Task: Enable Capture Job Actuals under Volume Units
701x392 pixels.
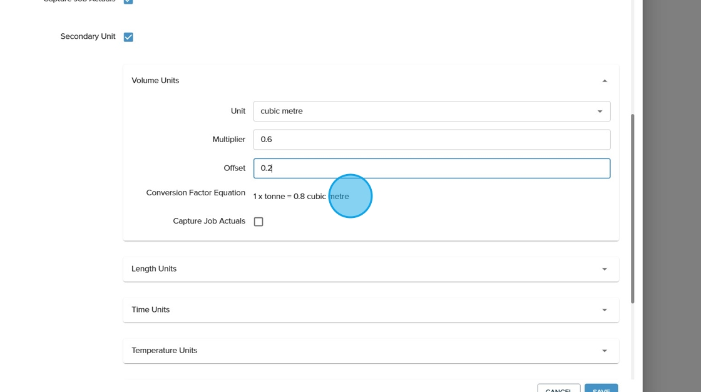Action: (258, 222)
